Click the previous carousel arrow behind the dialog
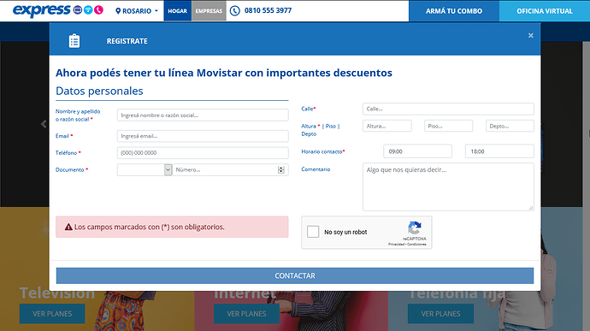Viewport: 590px width, 331px height. 44,124
